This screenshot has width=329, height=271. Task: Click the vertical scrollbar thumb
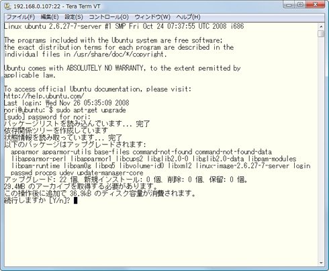pyautogui.click(x=321, y=34)
